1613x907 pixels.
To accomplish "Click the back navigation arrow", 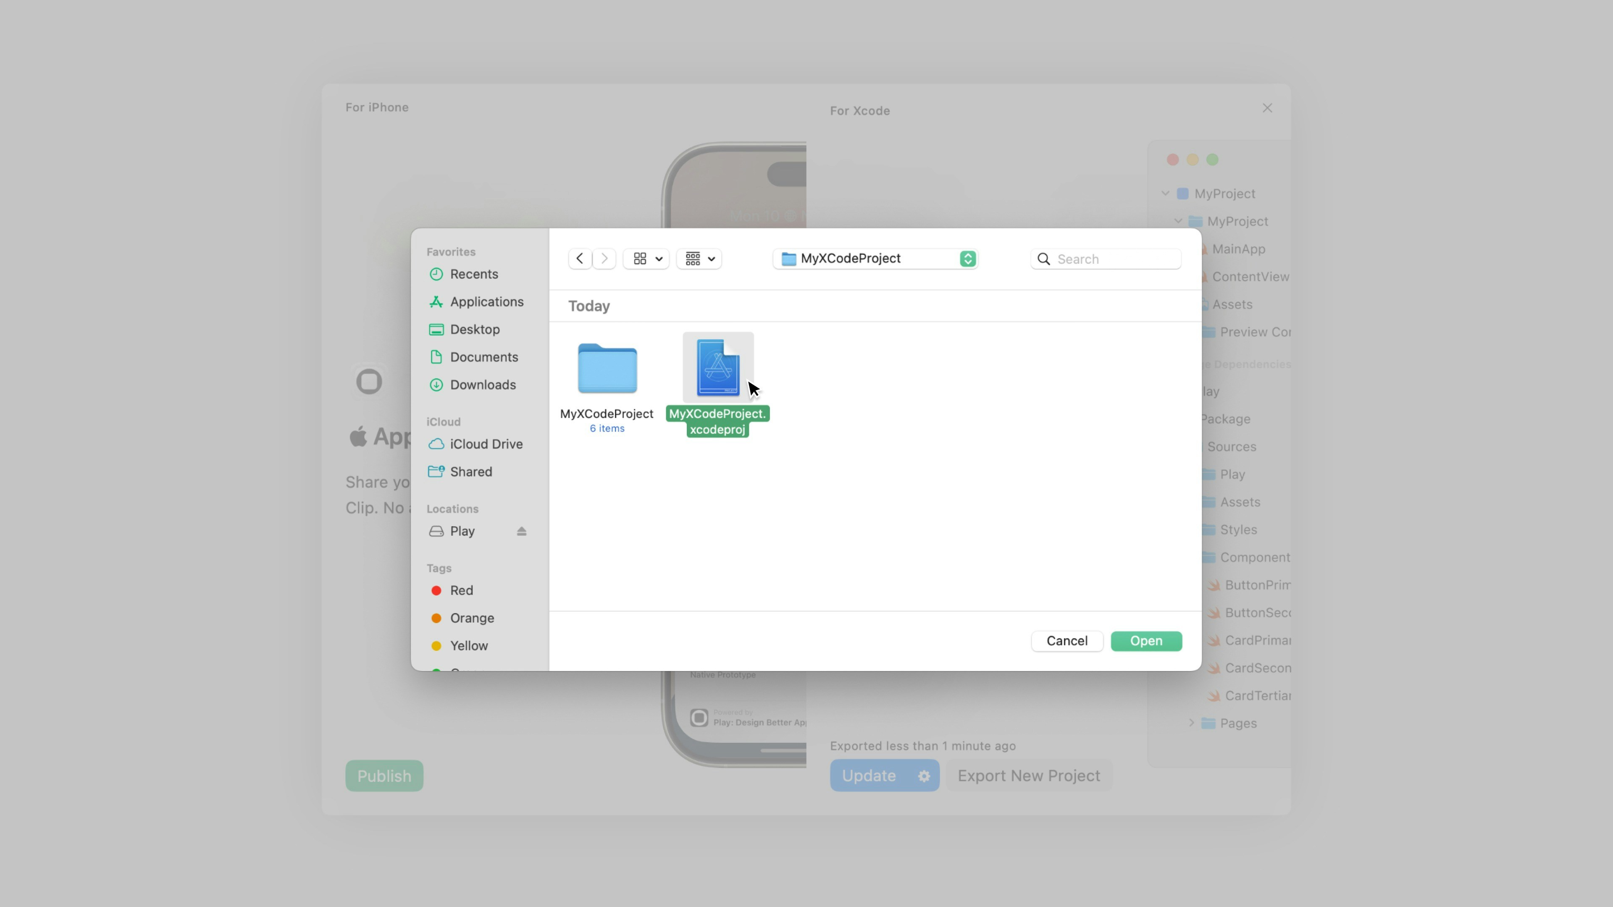I will click(580, 259).
